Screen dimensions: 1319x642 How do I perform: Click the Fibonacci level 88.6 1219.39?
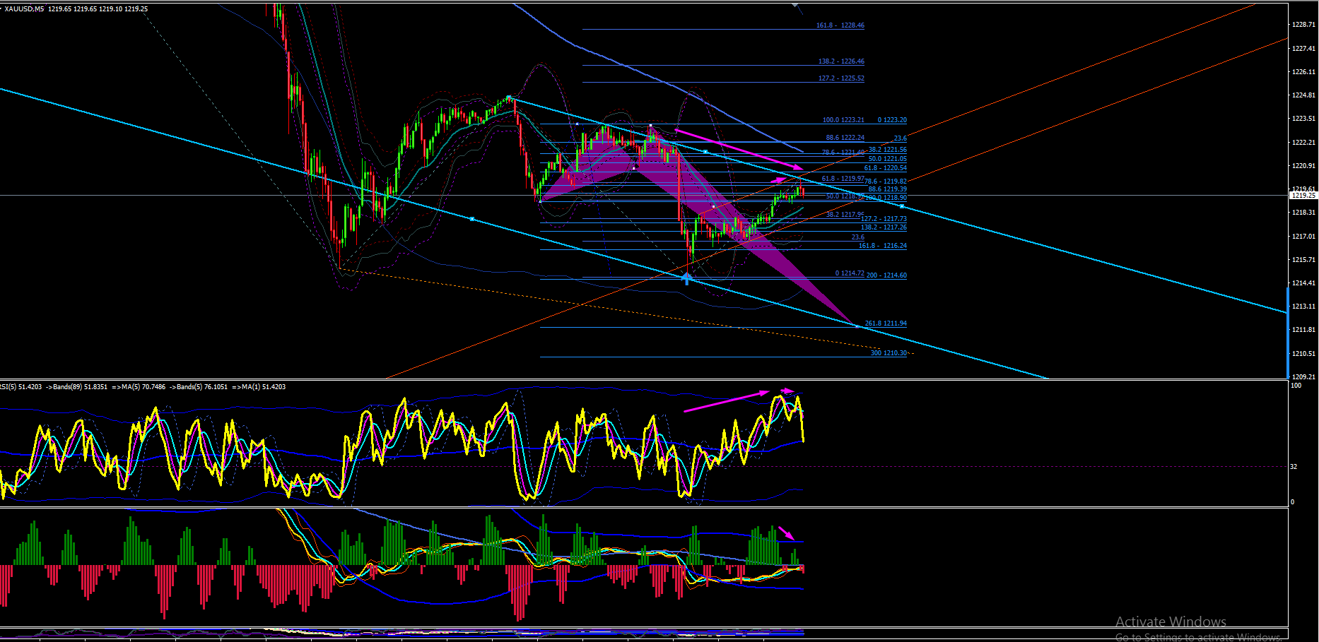(887, 189)
